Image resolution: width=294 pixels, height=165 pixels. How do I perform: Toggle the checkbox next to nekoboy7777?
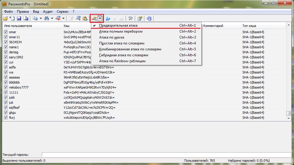(x=6, y=87)
